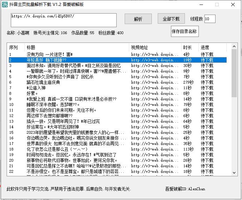Viewport: 242px width, 200px height.
Task: Select row 19 时间匆匆流去
Action: (118, 155)
